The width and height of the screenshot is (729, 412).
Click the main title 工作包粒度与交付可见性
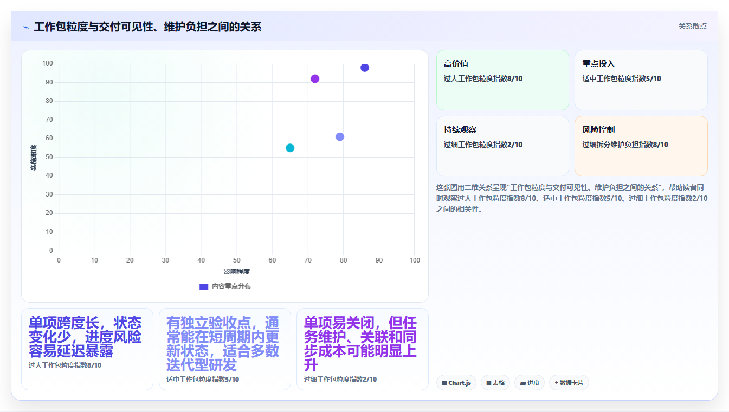pyautogui.click(x=147, y=27)
